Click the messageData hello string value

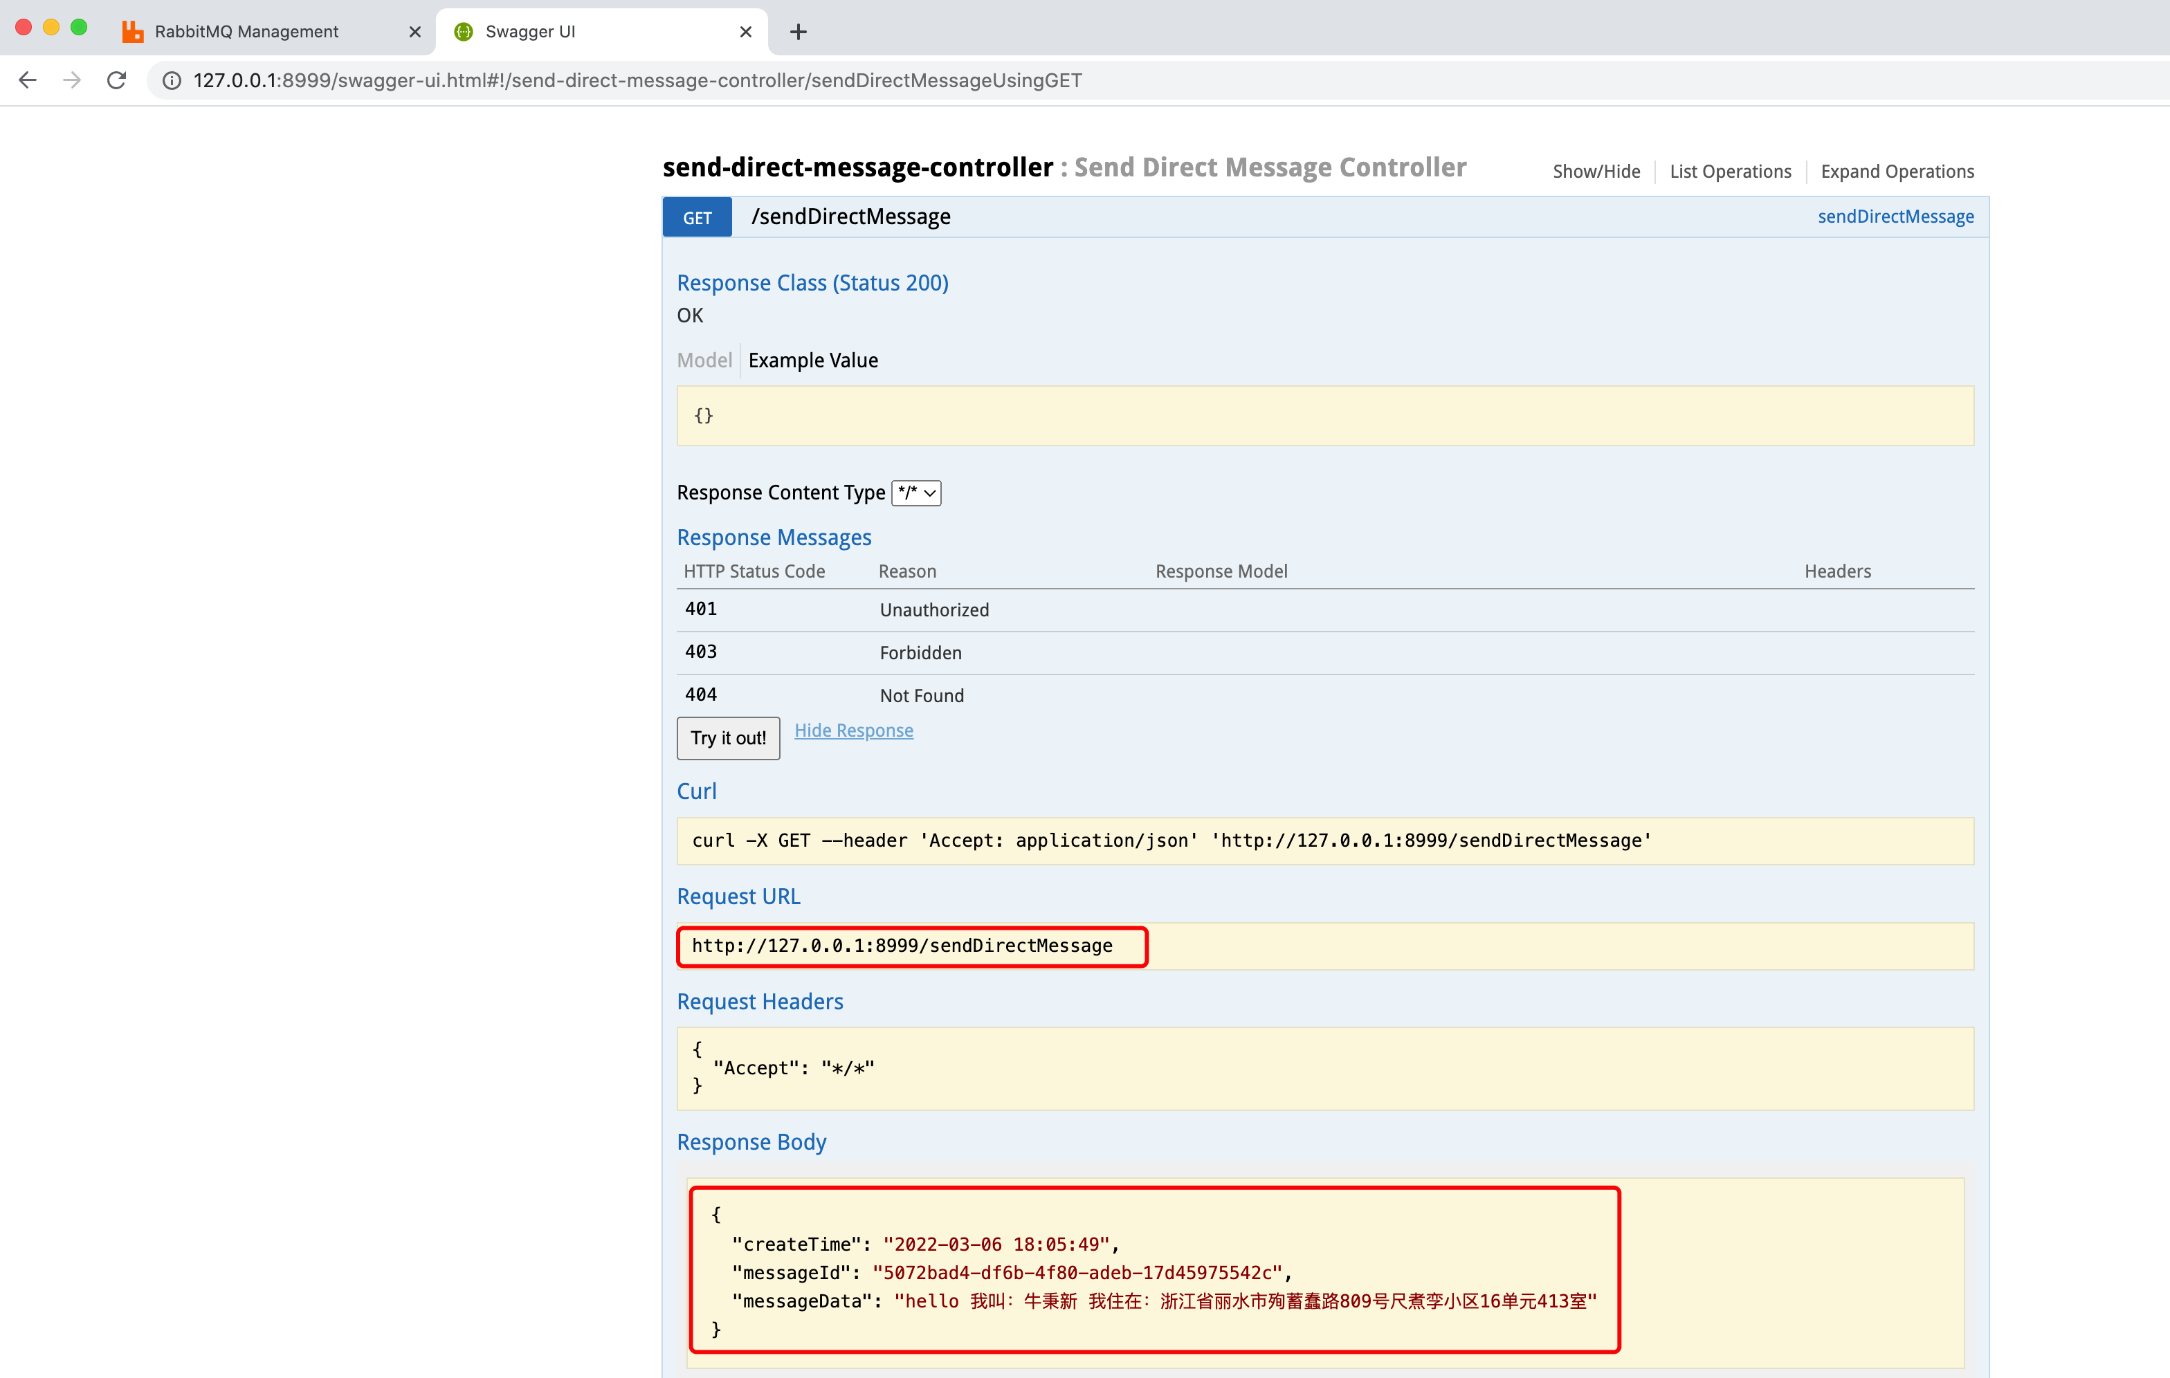1245,1301
